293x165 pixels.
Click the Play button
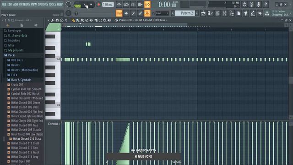pyautogui.click(x=85, y=5)
